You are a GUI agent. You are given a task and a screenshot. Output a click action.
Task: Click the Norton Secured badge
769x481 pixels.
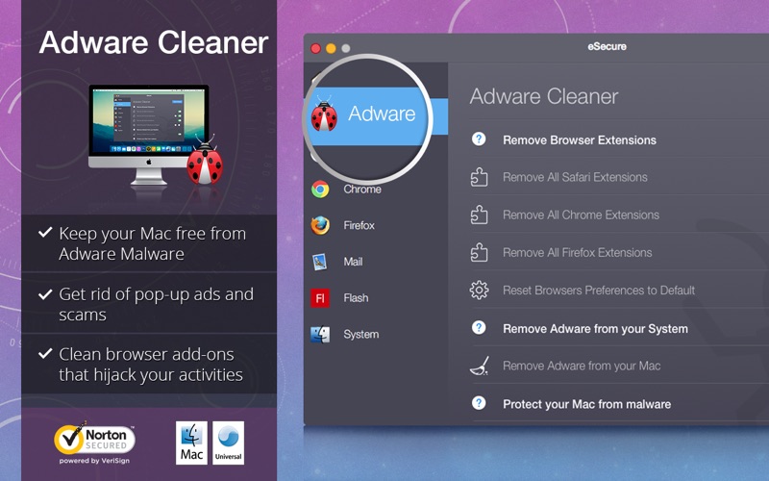[x=94, y=439]
